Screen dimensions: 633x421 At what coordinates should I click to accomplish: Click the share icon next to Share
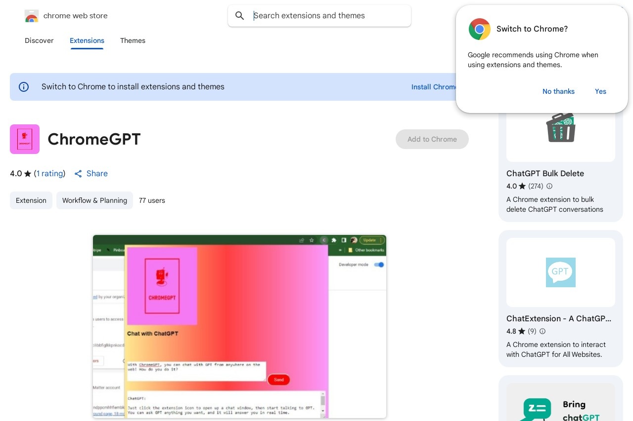tap(78, 174)
